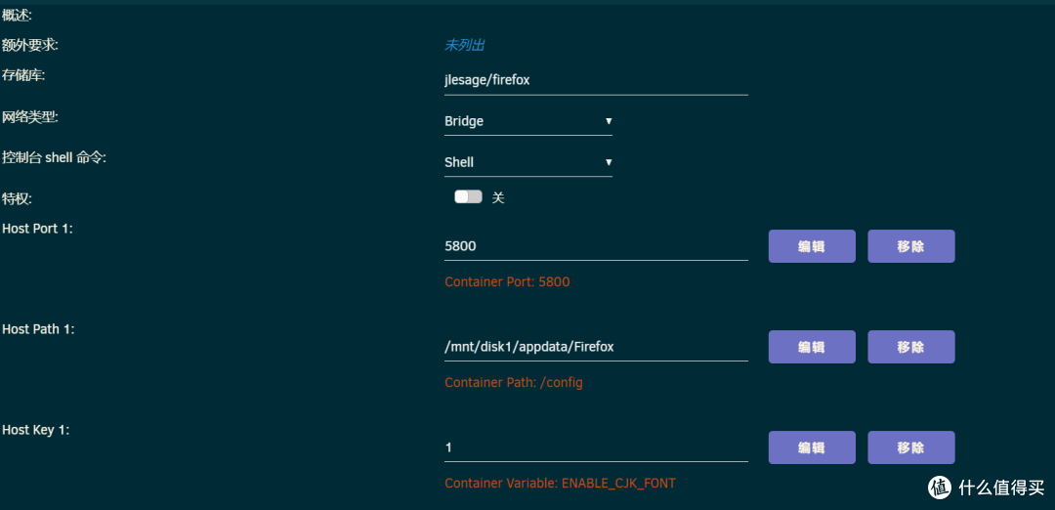Image resolution: width=1055 pixels, height=510 pixels.
Task: Click 移除 next to Host Key 1
Action: coord(910,447)
